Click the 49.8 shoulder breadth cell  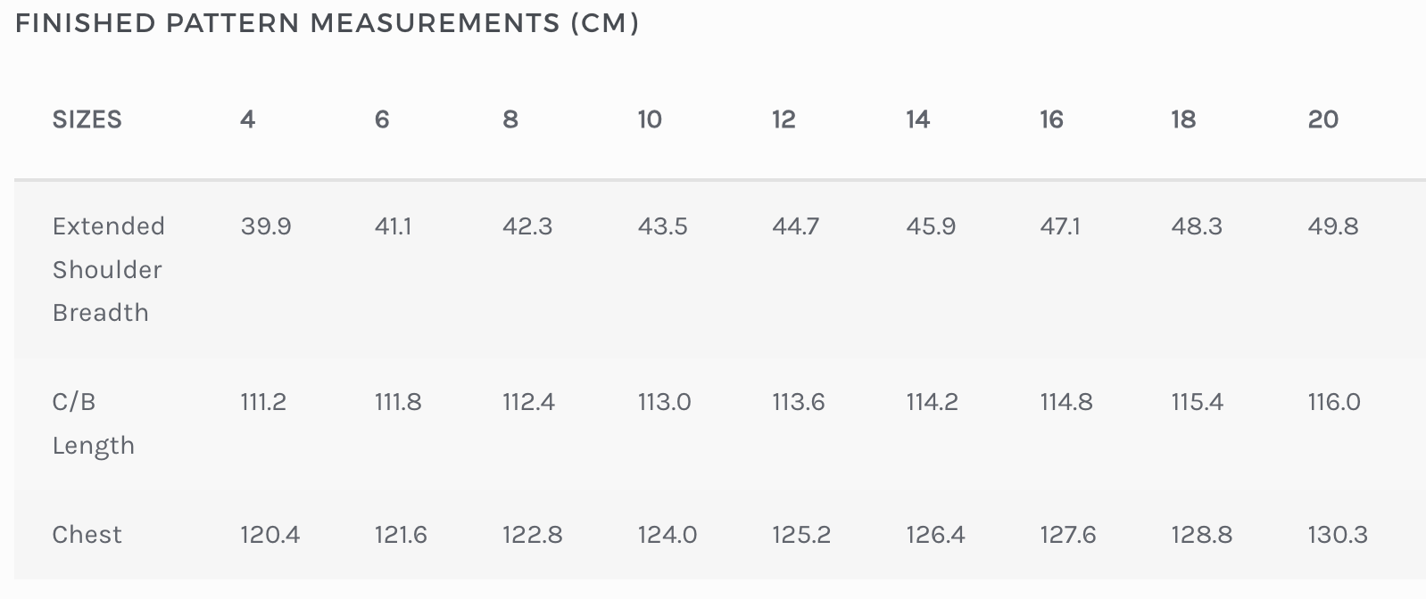pos(1332,226)
